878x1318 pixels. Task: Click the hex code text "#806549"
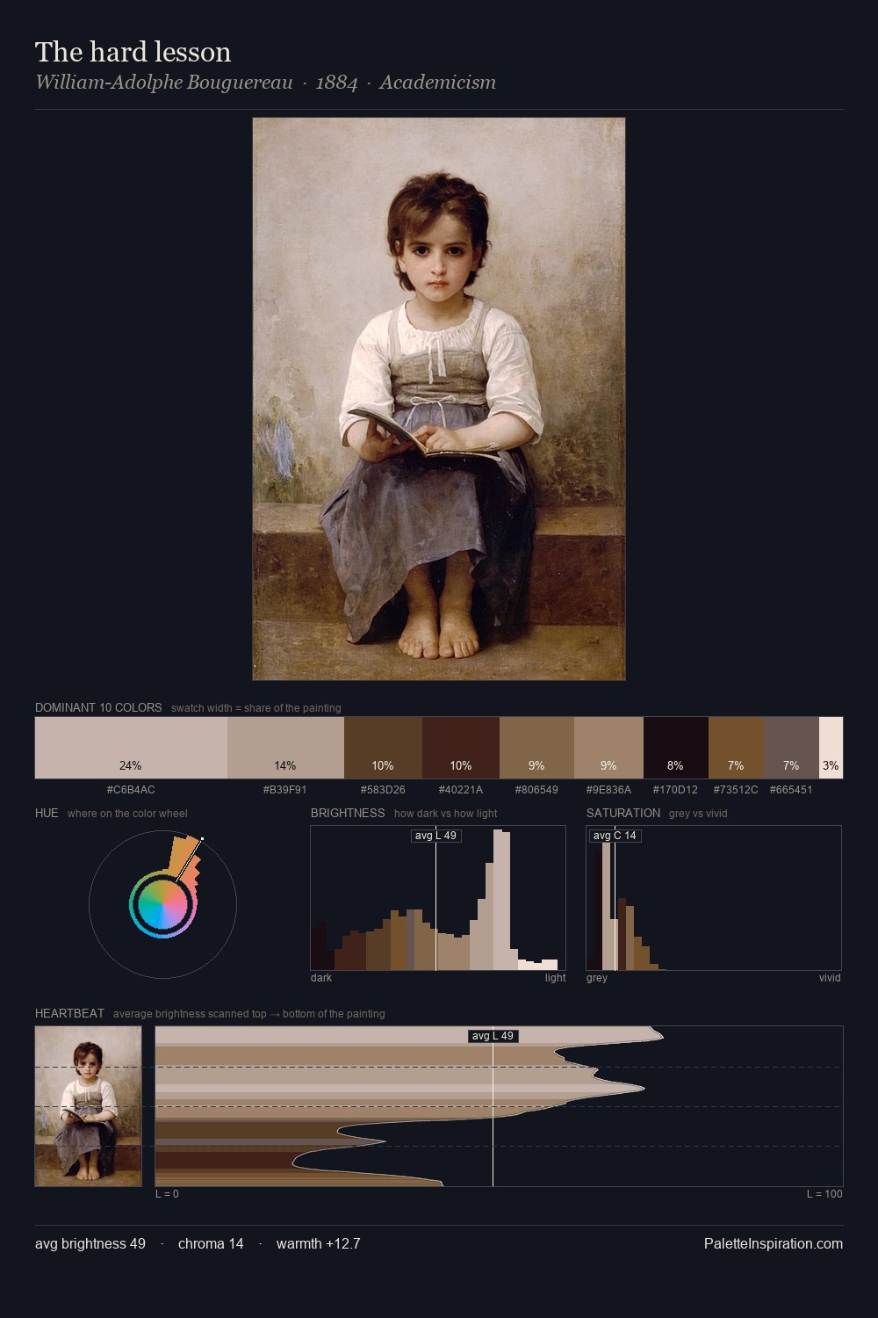pos(536,790)
